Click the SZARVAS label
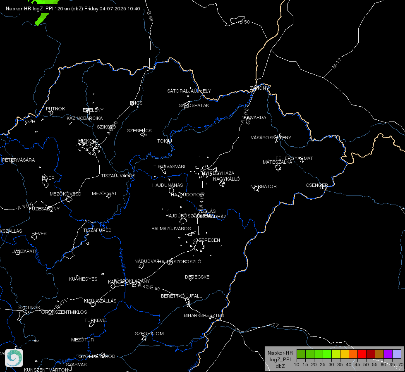The height and width of the screenshot is (372, 405). [x=76, y=365]
